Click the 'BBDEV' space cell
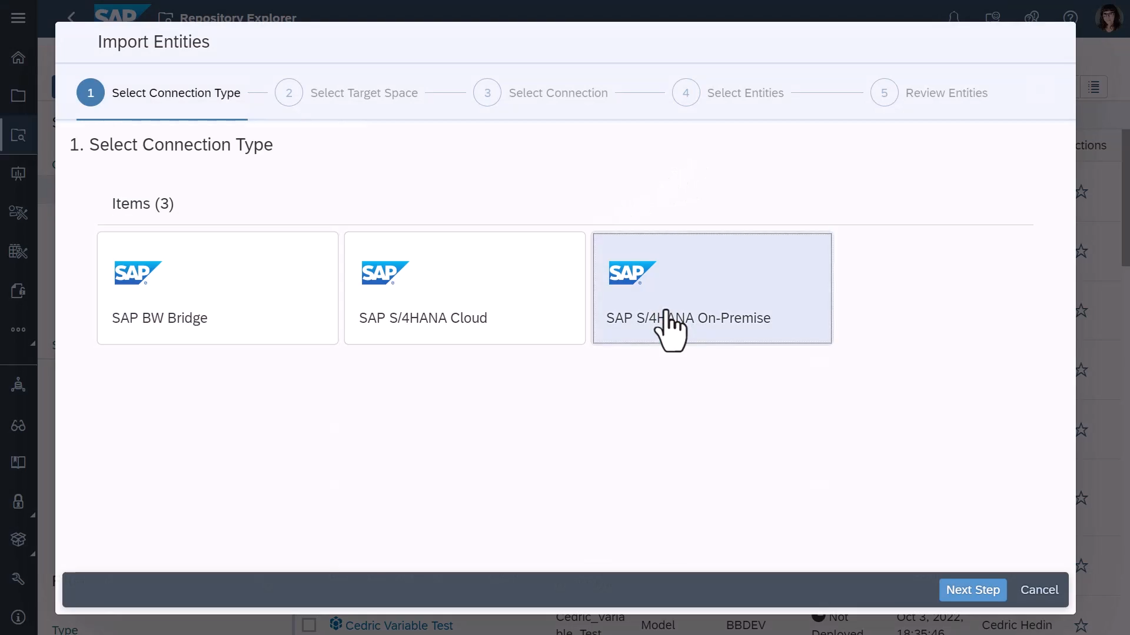Screen dimensions: 1130x635 click(746, 625)
